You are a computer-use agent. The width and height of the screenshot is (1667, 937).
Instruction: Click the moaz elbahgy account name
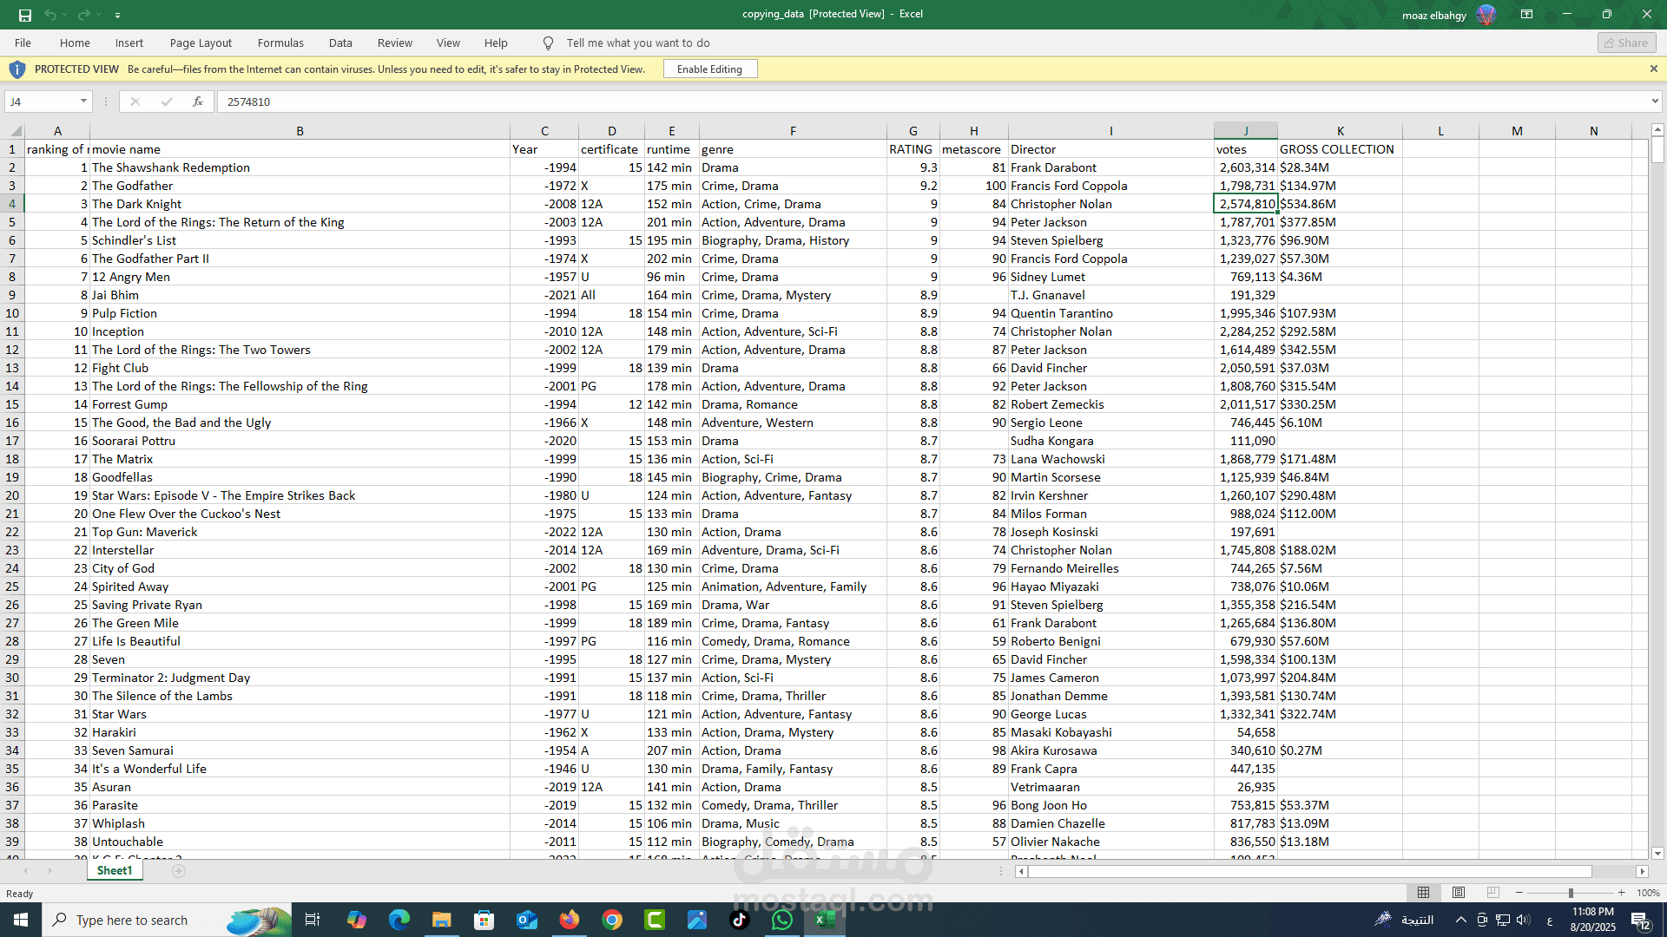1433,15
